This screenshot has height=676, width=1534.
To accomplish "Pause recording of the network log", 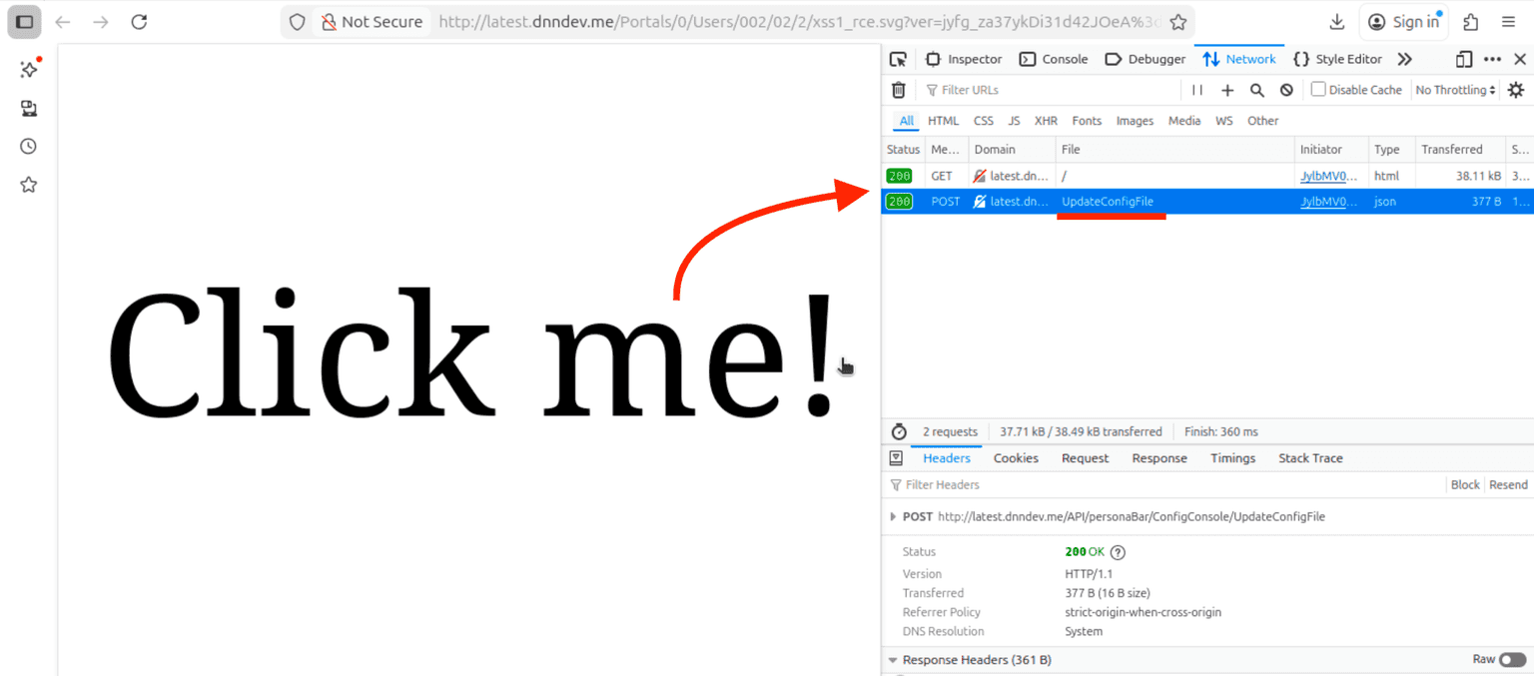I will pos(1196,90).
